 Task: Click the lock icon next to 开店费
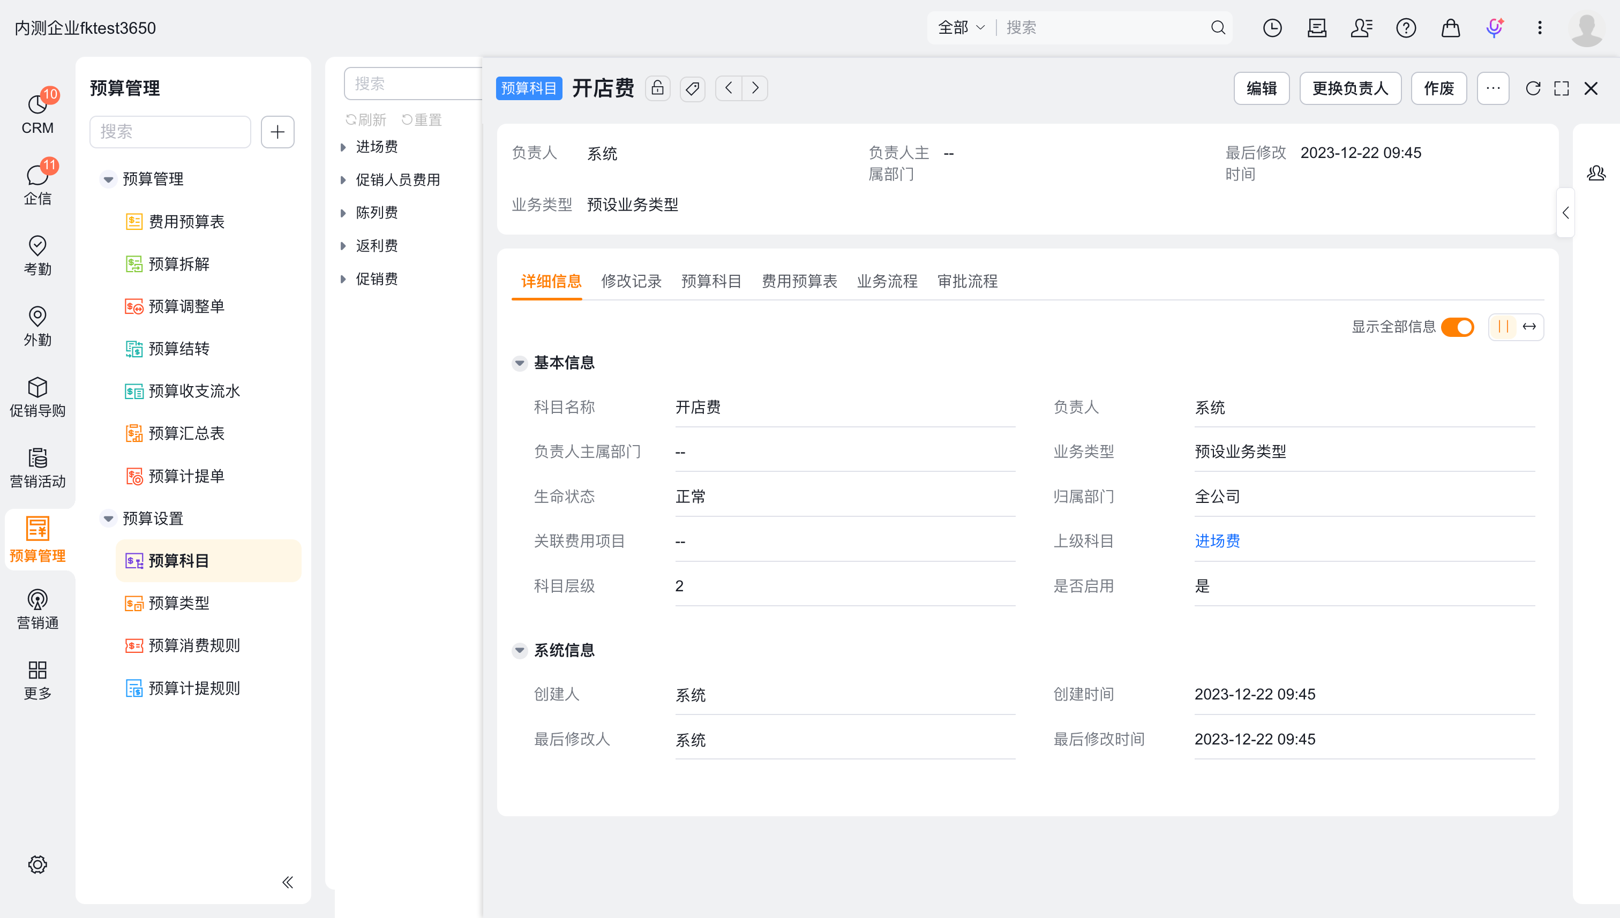[657, 88]
